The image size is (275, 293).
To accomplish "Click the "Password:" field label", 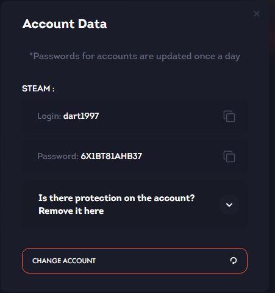I will tap(58, 156).
